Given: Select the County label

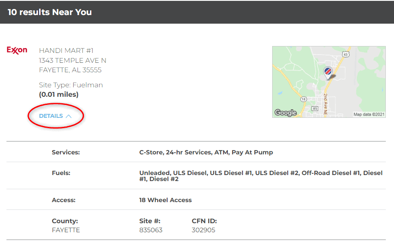Looking at the screenshot, I should pos(65,221).
